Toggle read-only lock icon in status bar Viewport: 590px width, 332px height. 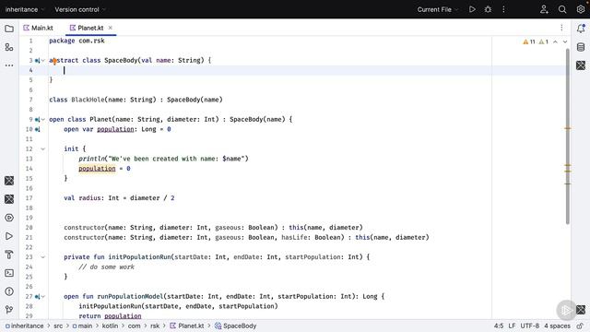pyautogui.click(x=581, y=326)
